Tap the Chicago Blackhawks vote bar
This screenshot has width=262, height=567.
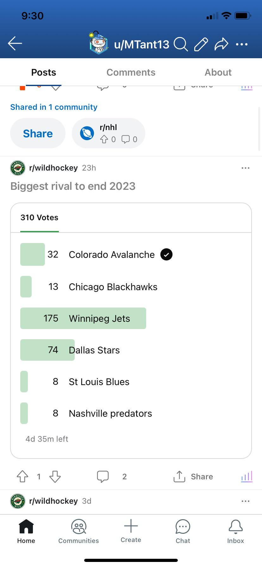point(26,287)
